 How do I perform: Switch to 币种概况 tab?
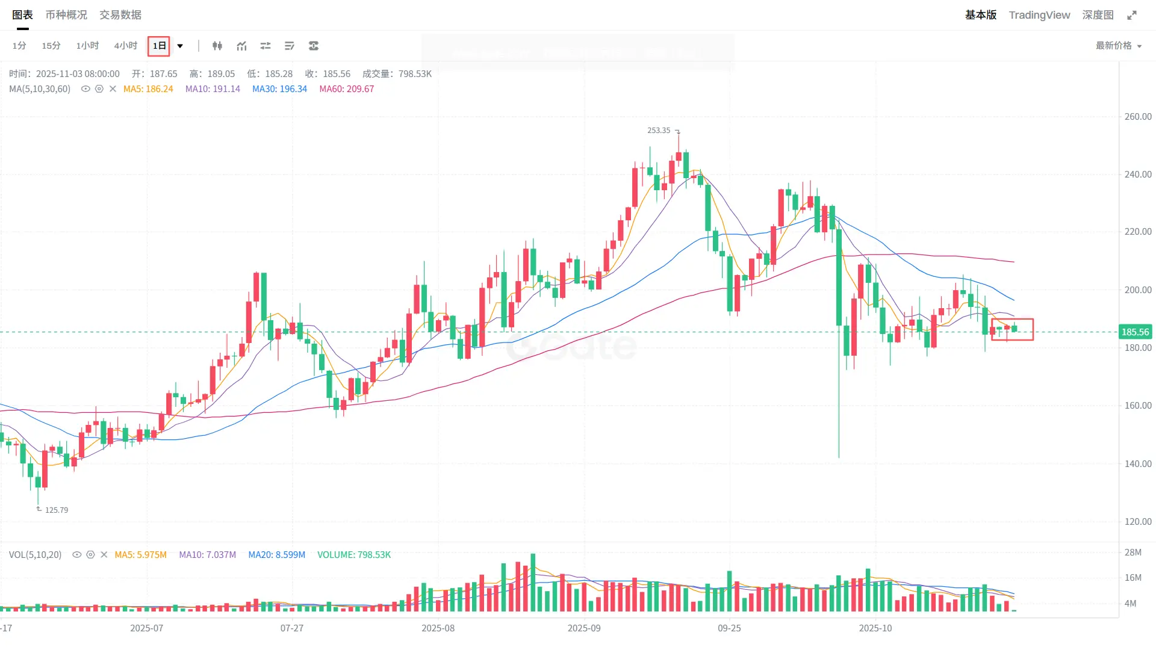pyautogui.click(x=66, y=15)
